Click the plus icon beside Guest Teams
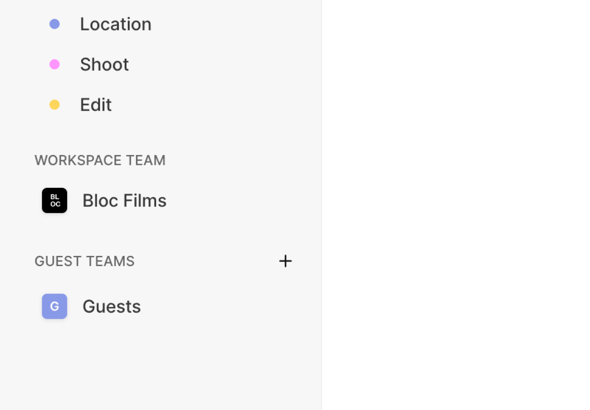The image size is (590, 410). point(285,261)
